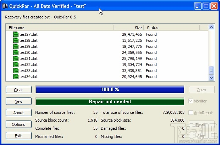Toggle the Monitor checkbox
This screenshot has height=145, width=220.
(191, 101)
